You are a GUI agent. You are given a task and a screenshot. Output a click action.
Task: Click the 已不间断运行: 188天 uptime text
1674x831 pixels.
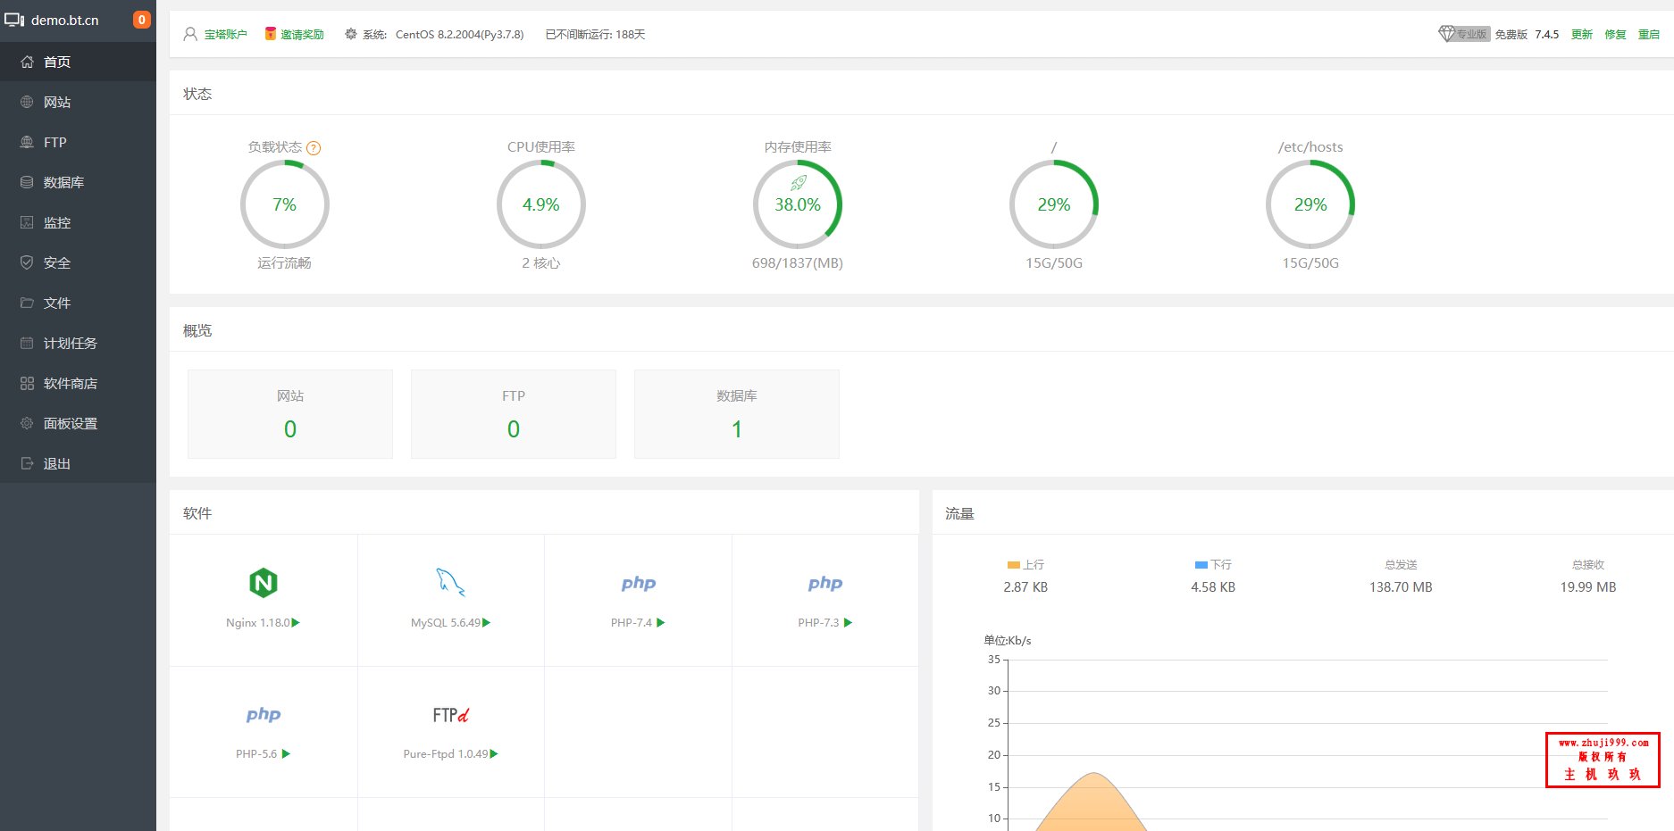click(x=596, y=35)
